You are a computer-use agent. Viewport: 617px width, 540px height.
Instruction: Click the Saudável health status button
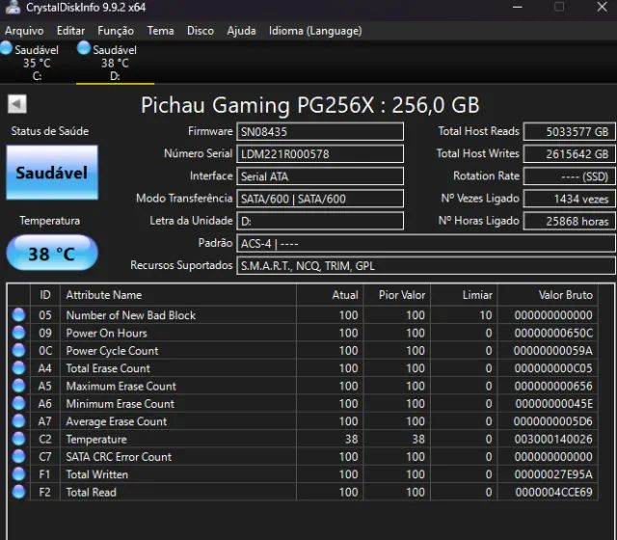pos(52,173)
